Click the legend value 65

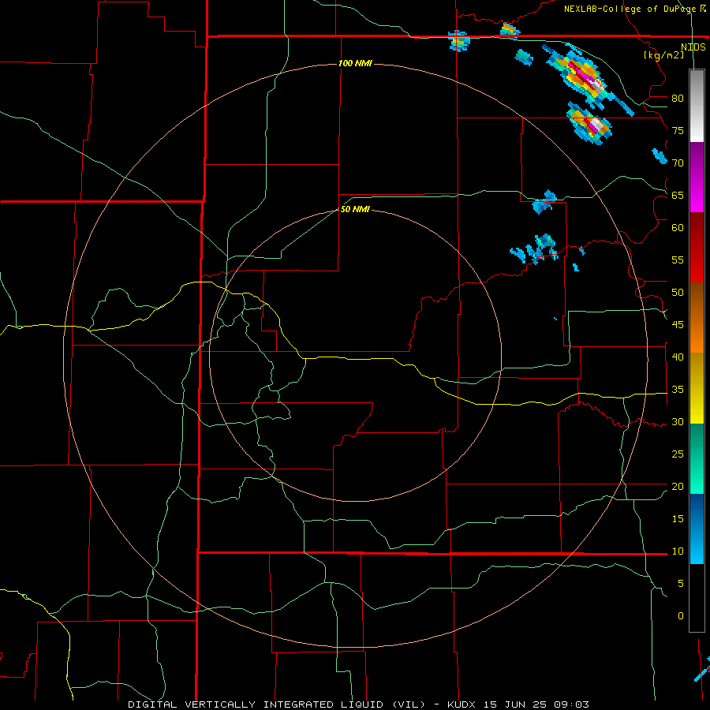click(678, 196)
